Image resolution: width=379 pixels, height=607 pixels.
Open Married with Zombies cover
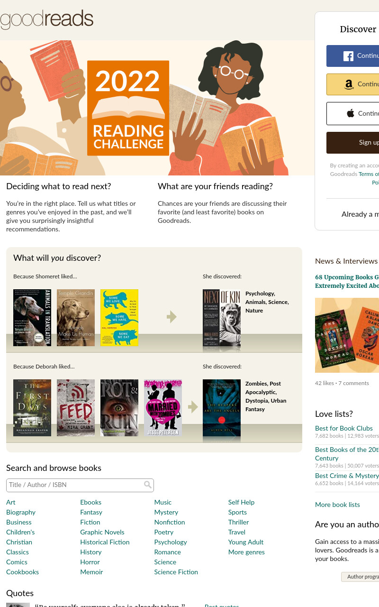pos(163,408)
